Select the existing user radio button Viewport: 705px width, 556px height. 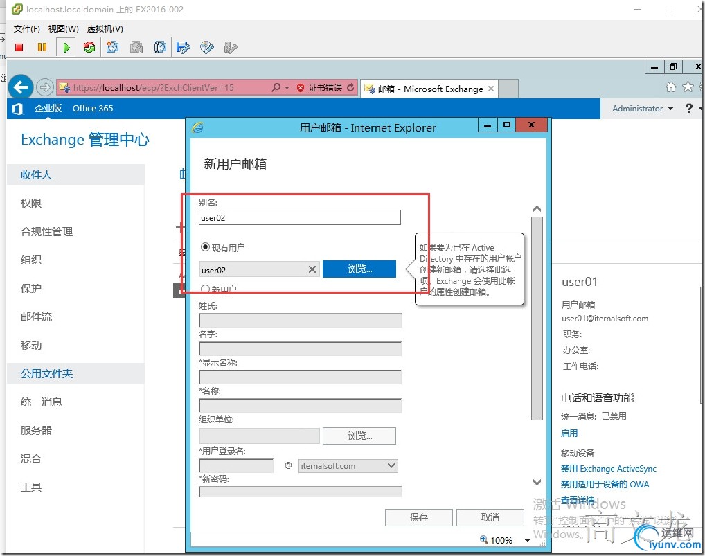point(205,247)
